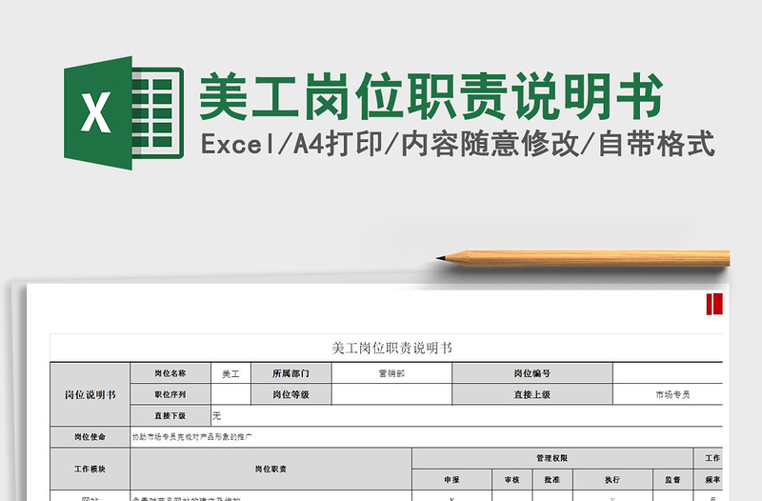Select the 申报 column header
Image resolution: width=762 pixels, height=501 pixels.
point(451,480)
